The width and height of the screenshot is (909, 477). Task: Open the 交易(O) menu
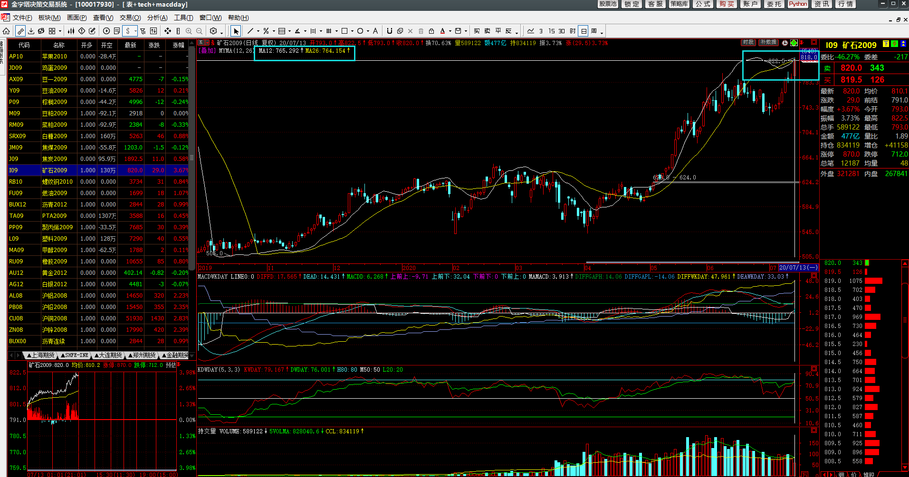(x=130, y=18)
